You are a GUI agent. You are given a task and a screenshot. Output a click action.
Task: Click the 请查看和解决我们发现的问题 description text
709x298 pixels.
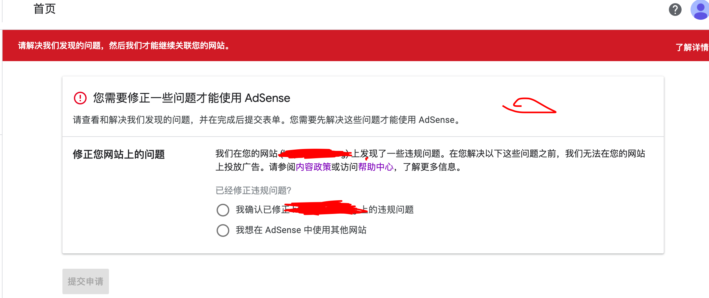coord(266,120)
